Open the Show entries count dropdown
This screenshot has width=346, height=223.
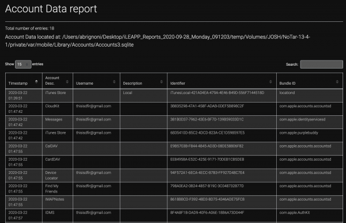tap(23, 64)
